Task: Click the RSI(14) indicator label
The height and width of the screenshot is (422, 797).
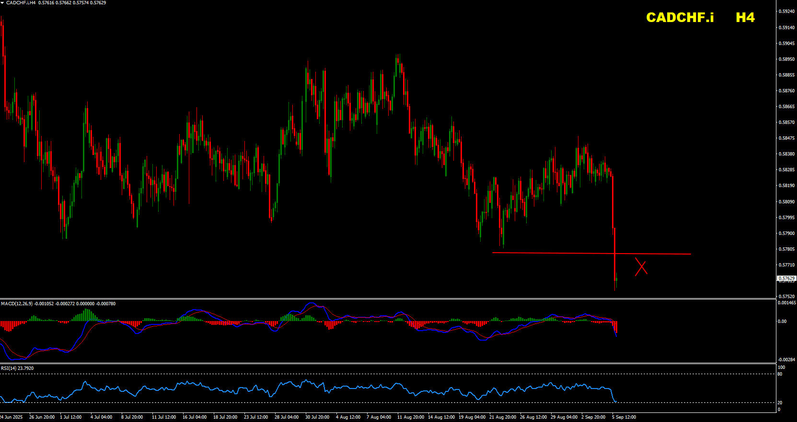Action: pyautogui.click(x=9, y=368)
